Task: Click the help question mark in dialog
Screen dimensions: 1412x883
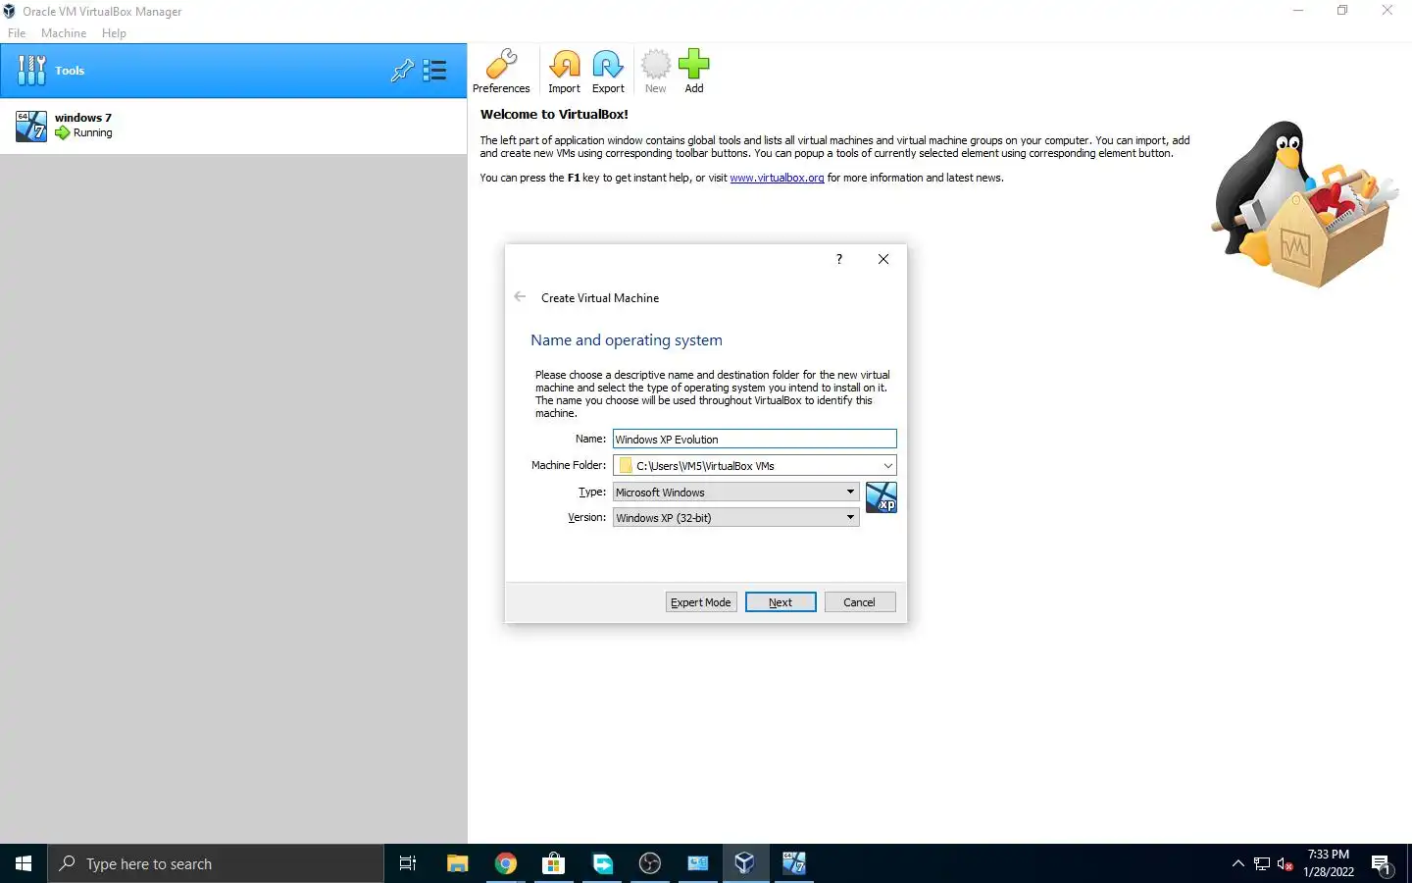Action: click(839, 259)
